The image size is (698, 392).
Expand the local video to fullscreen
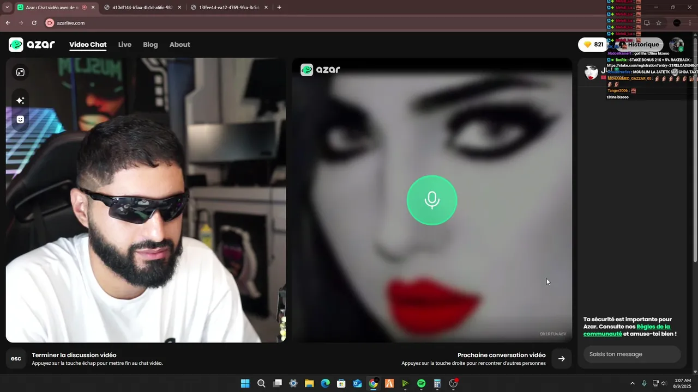pos(20,72)
